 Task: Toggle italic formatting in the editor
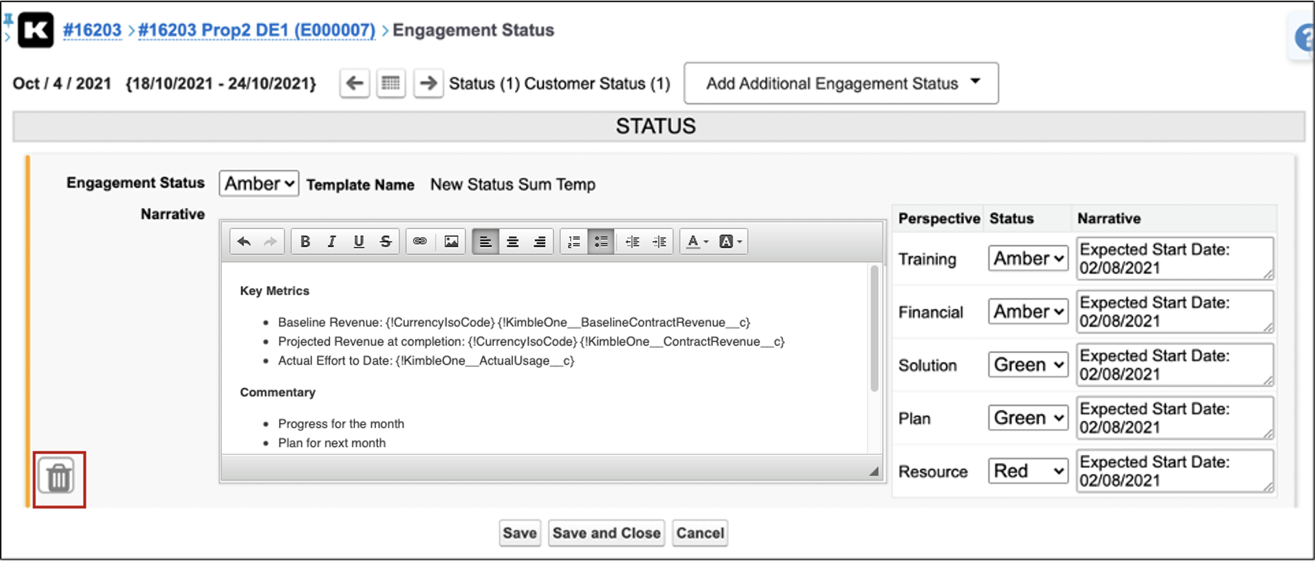point(332,242)
